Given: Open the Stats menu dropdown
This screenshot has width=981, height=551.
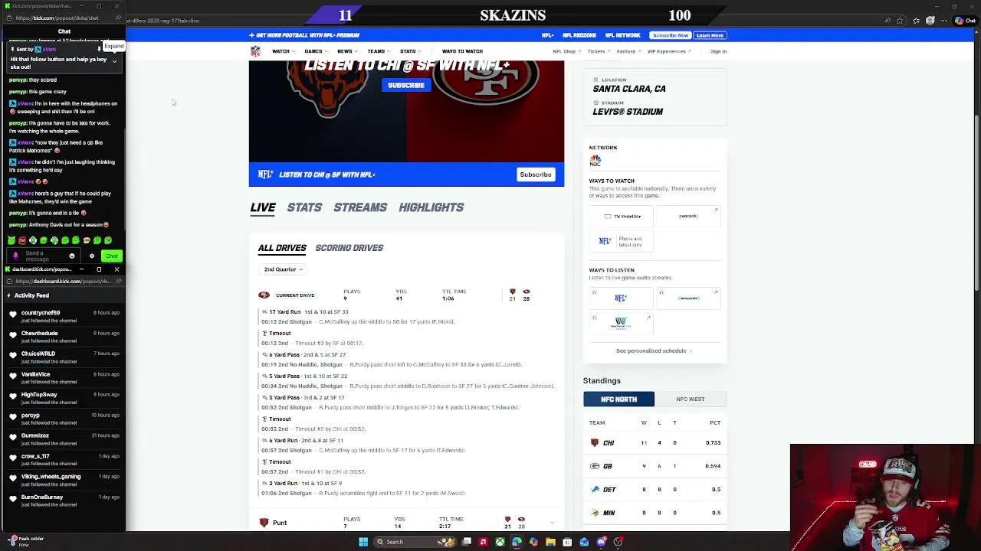Looking at the screenshot, I should (x=409, y=51).
